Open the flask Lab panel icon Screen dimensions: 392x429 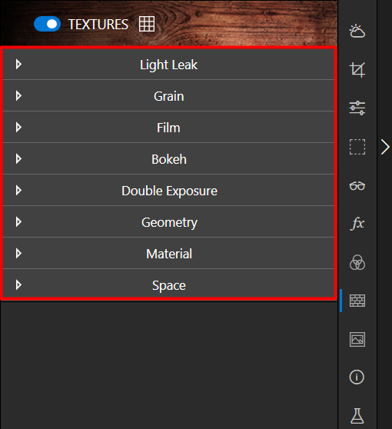[x=357, y=416]
